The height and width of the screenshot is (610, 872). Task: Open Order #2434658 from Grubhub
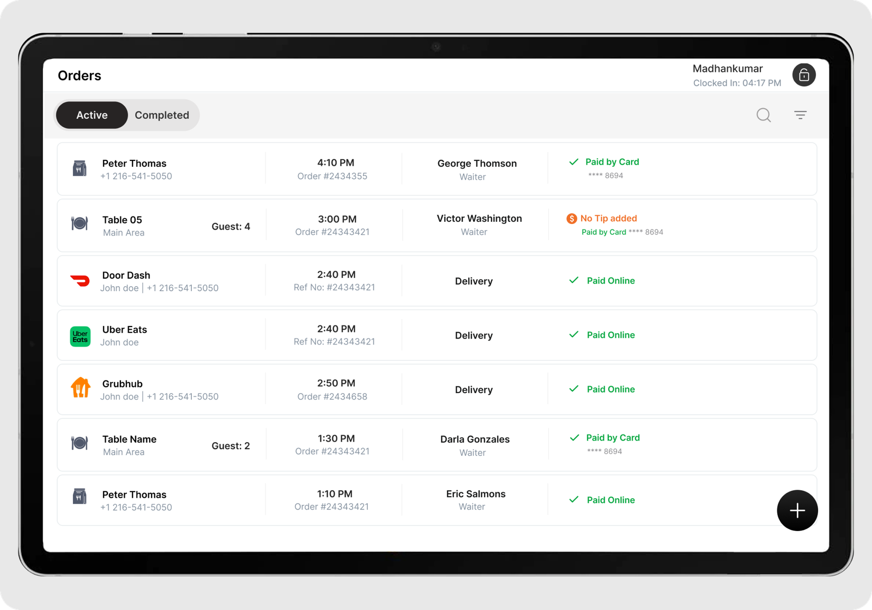332,396
